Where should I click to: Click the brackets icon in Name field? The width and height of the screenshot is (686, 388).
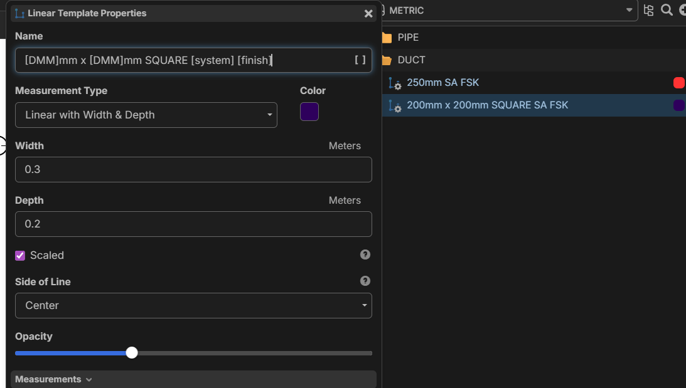[x=360, y=60]
